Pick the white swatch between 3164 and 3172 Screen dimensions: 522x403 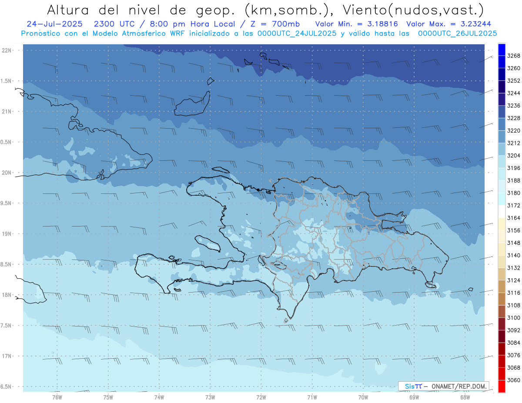click(x=501, y=212)
